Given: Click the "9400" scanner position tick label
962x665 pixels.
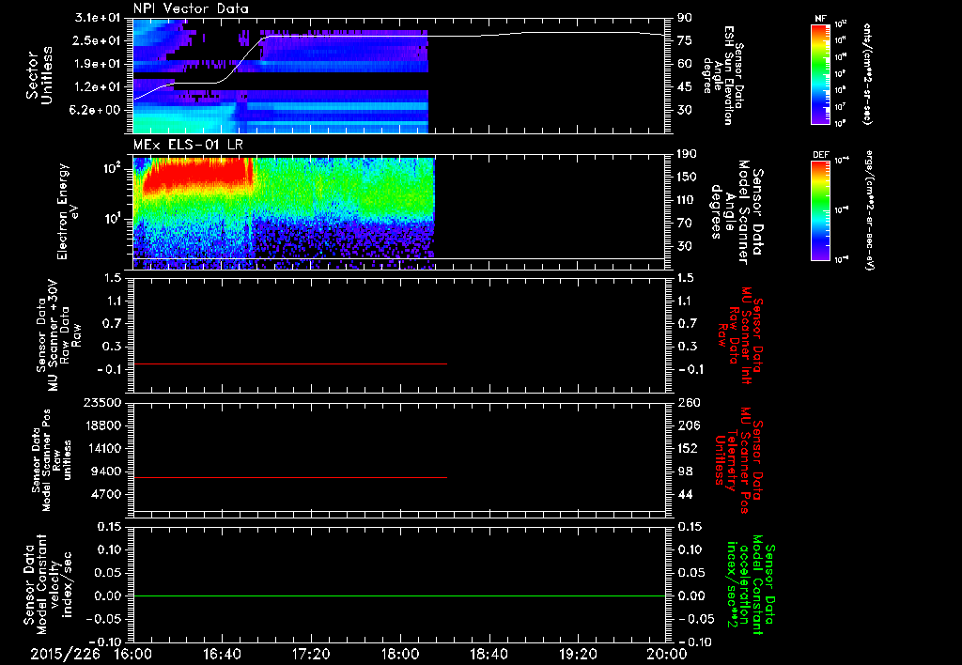Looking at the screenshot, I should coord(105,472).
